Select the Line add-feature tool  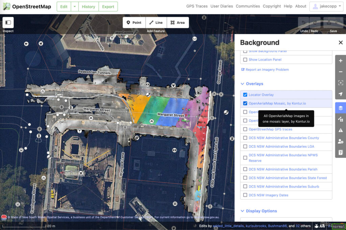pyautogui.click(x=156, y=23)
